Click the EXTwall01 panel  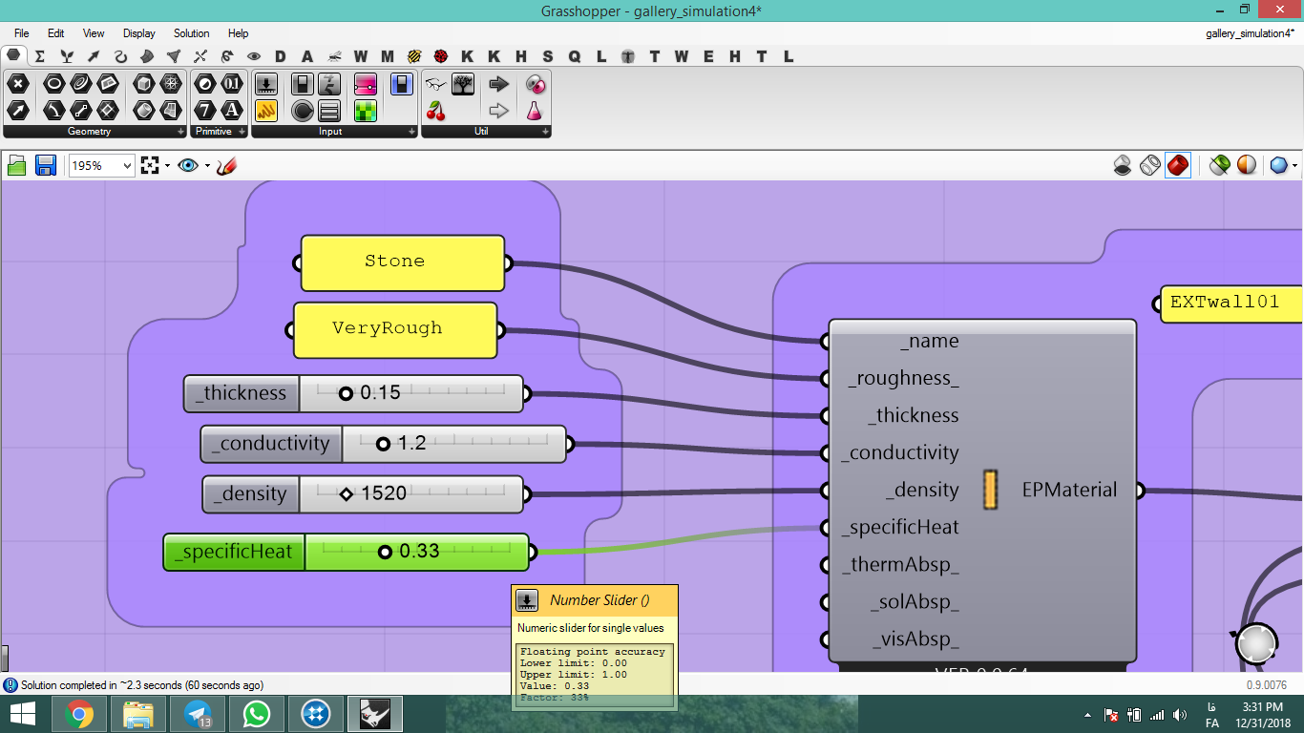(x=1231, y=304)
